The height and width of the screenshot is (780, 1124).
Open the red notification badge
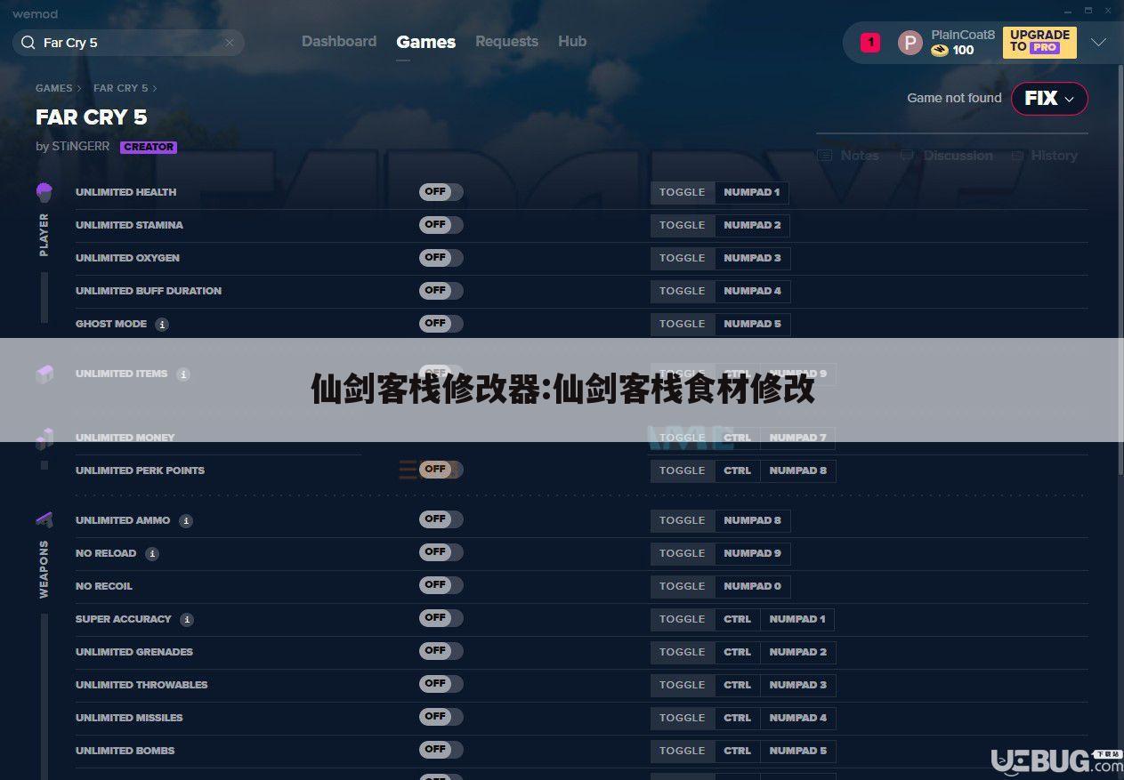[x=870, y=42]
